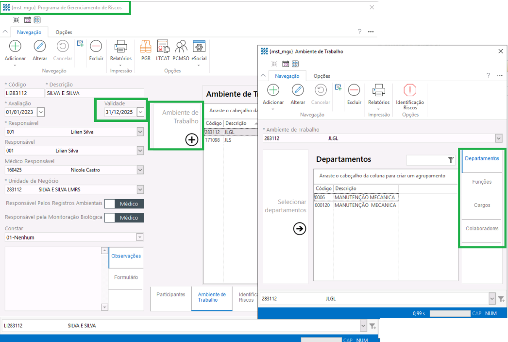The image size is (508, 342).
Task: Open the eSocial gear icon
Action: (x=199, y=47)
